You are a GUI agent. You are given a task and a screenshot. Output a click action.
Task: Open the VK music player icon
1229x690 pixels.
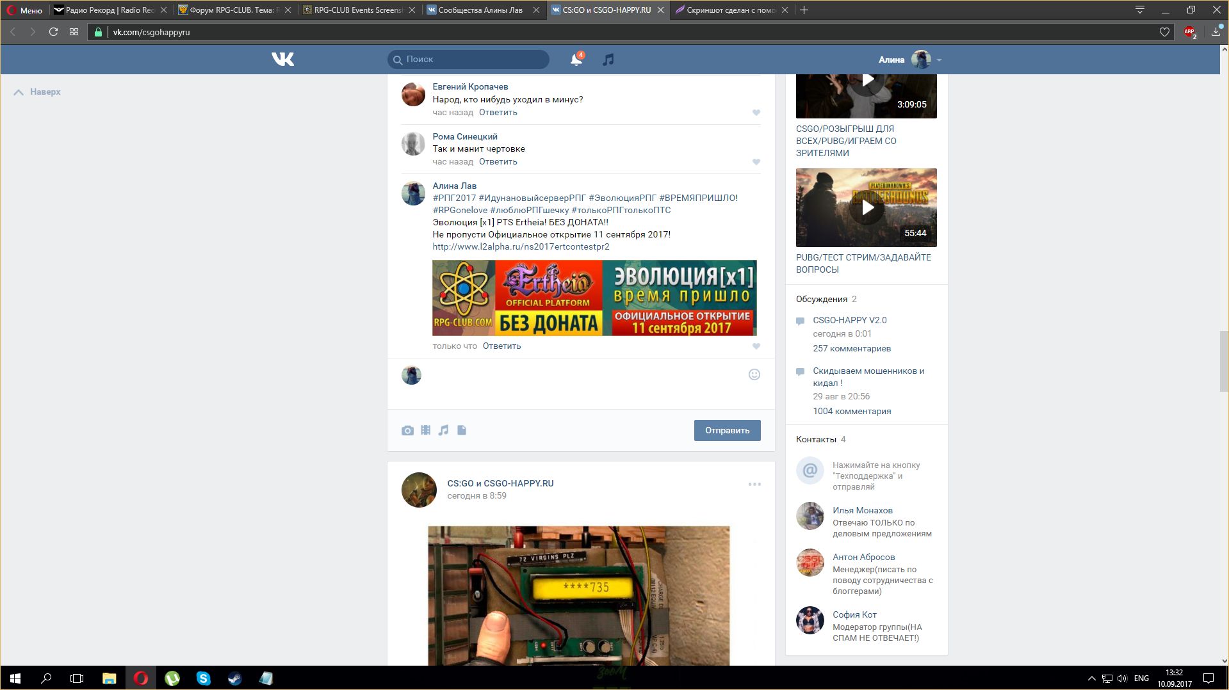click(x=608, y=60)
